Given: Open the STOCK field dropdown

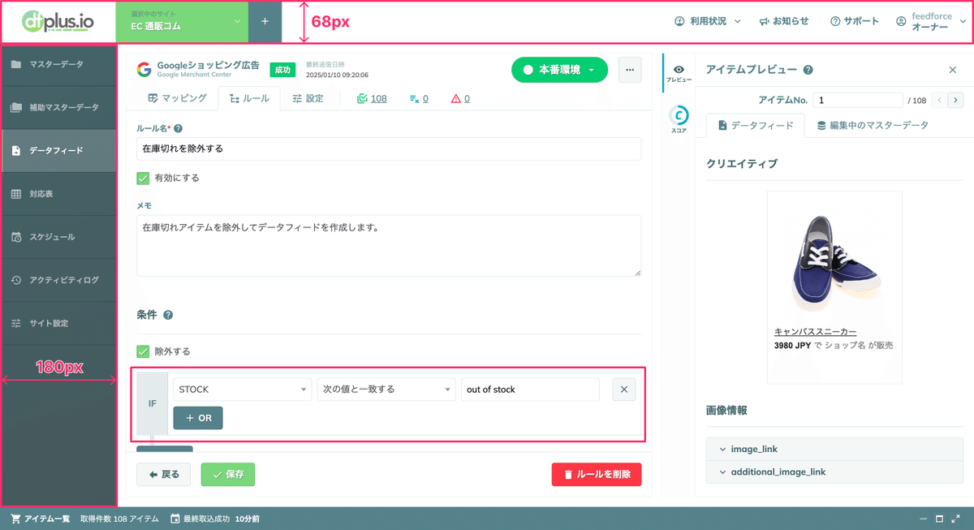Looking at the screenshot, I should (x=241, y=389).
